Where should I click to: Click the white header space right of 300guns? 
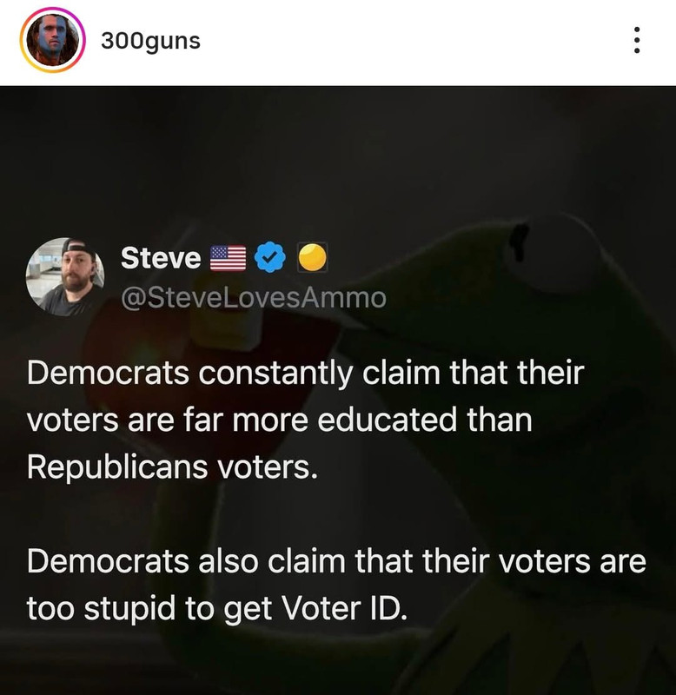[x=412, y=41]
